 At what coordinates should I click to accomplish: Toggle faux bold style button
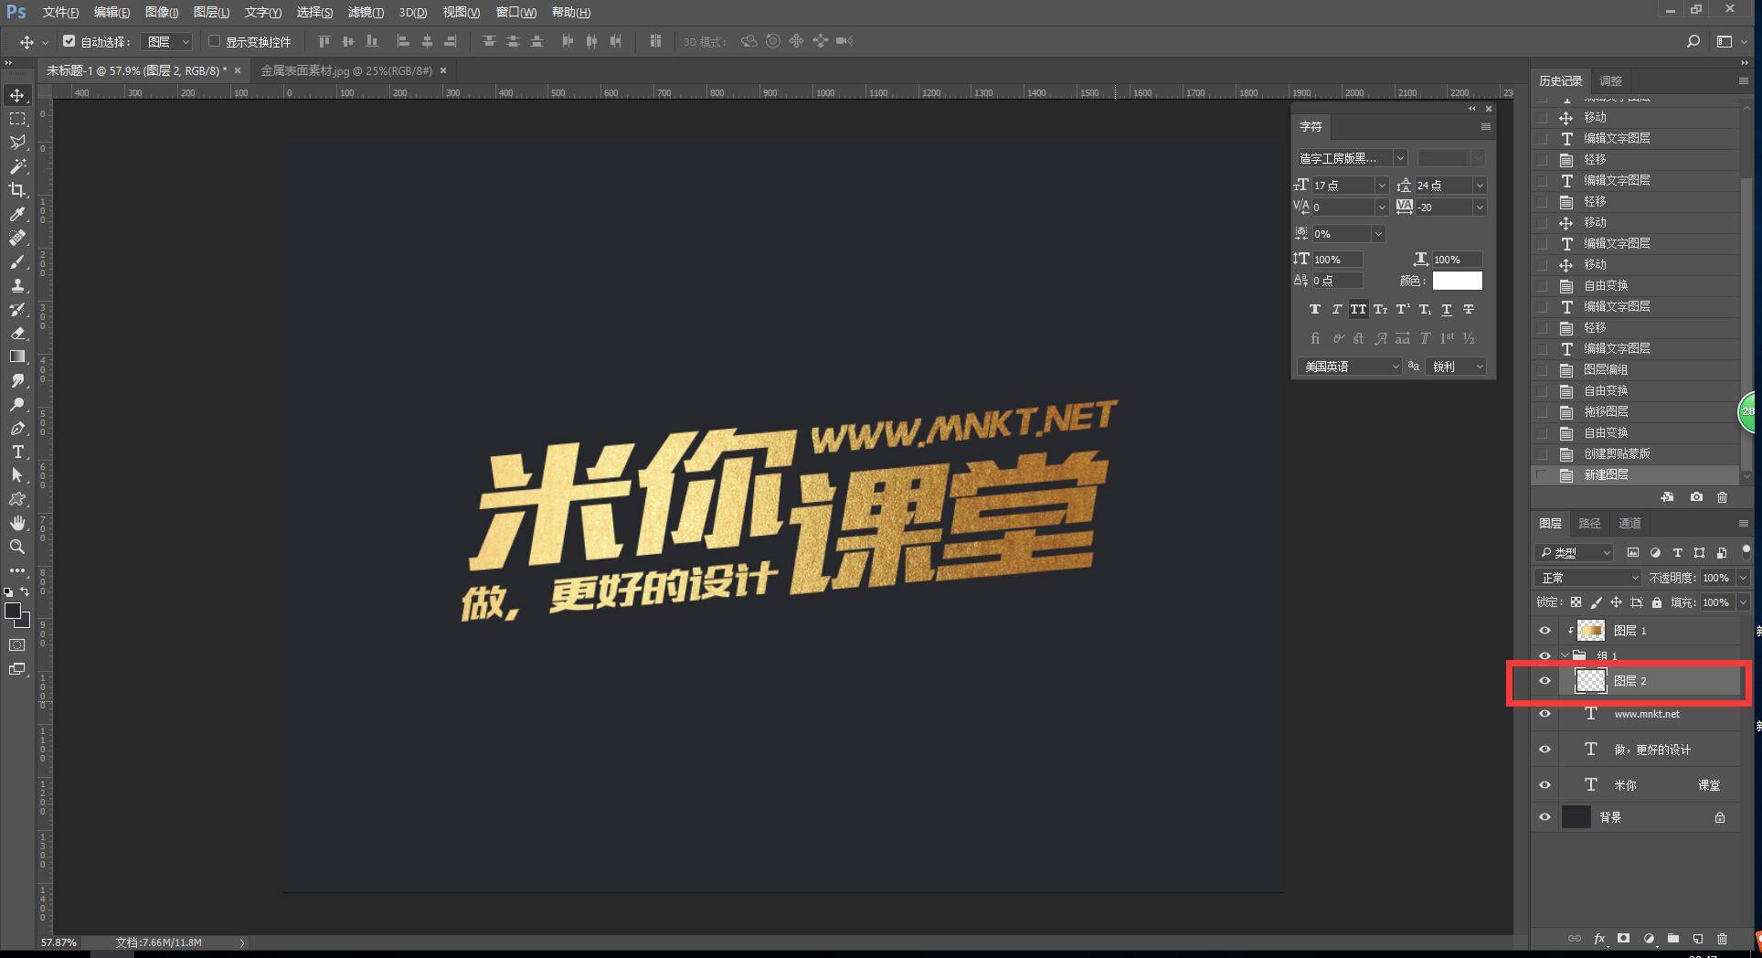(1315, 309)
